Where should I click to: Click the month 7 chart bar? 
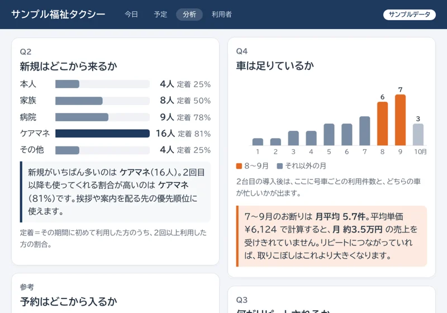pyautogui.click(x=365, y=131)
